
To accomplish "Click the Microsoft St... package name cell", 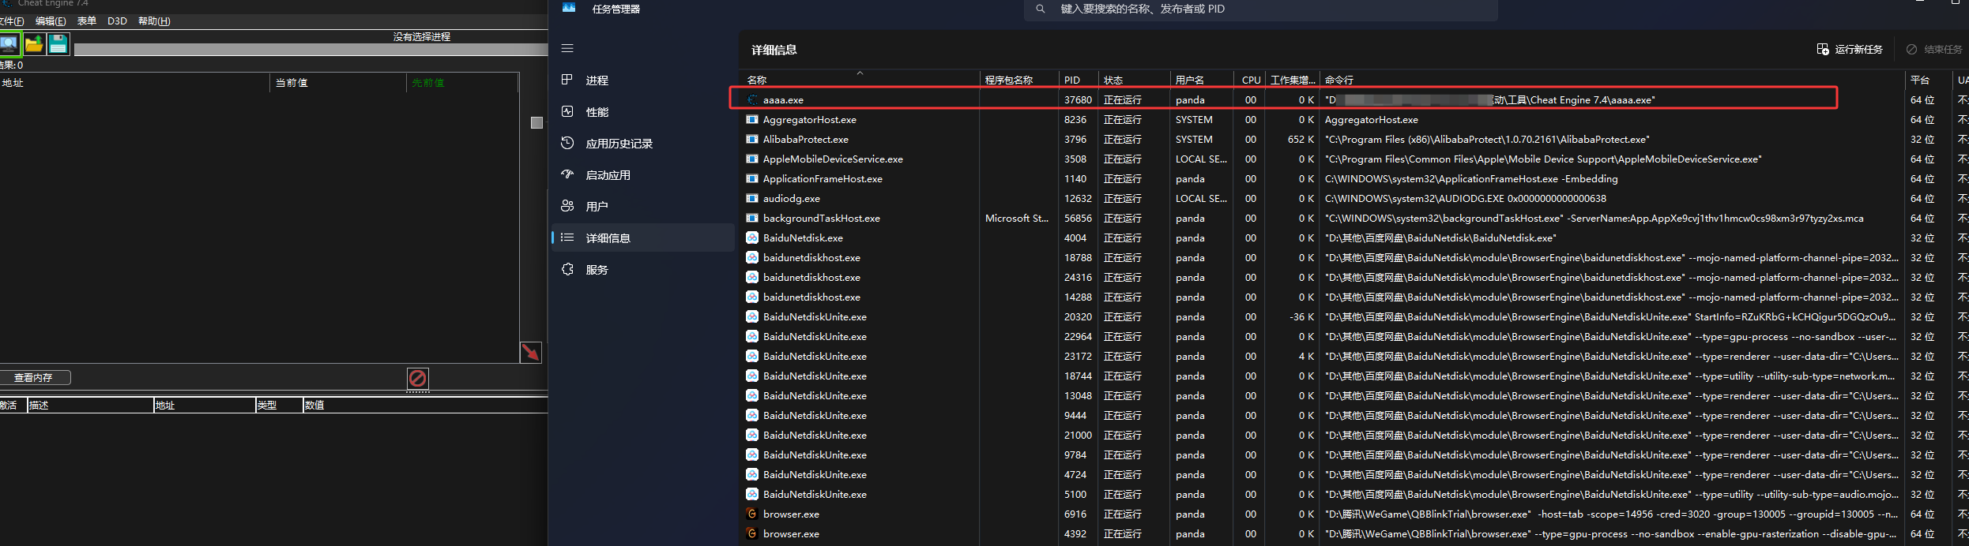I will pos(1017,219).
